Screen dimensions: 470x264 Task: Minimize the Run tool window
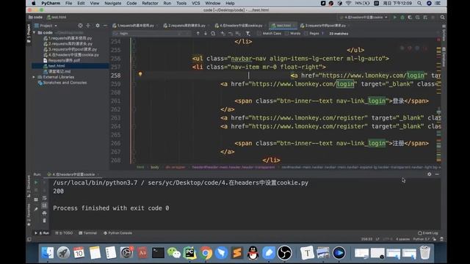(437, 175)
